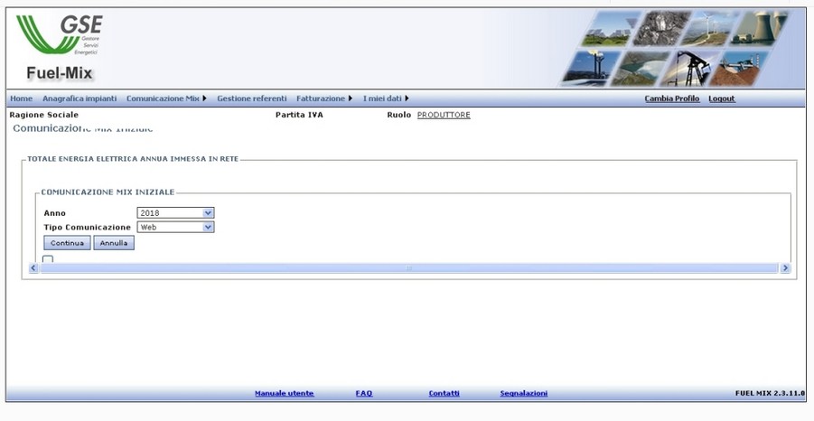814x421 pixels.
Task: Click the Logout link
Action: tap(722, 98)
